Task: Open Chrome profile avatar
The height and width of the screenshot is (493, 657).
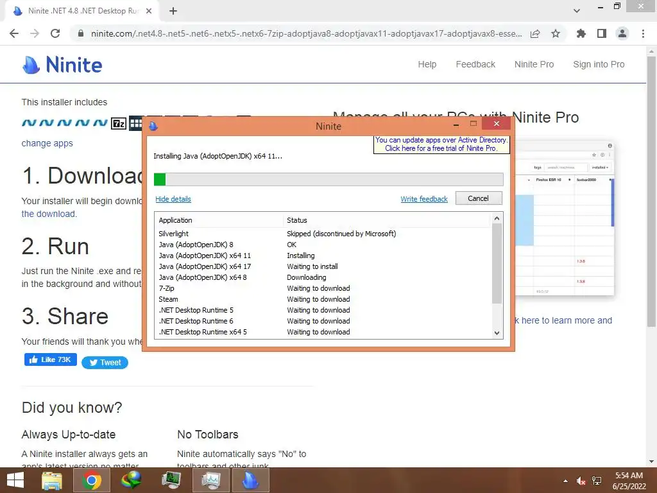Action: [x=622, y=33]
